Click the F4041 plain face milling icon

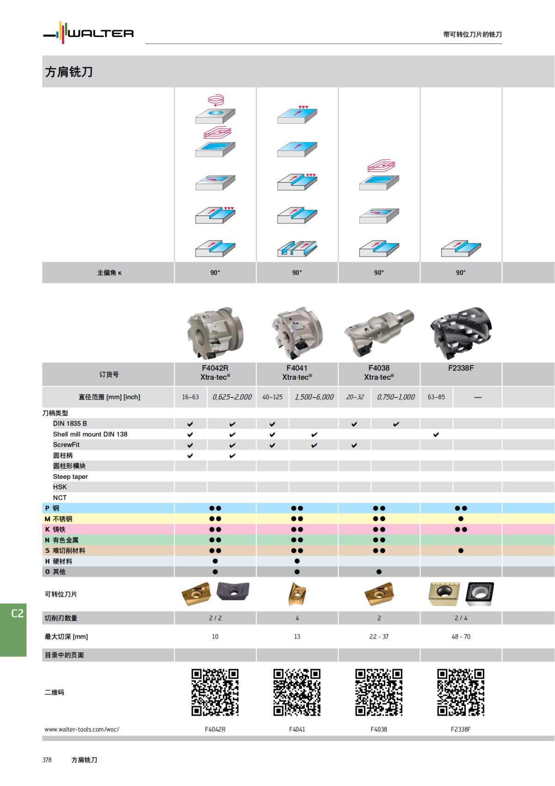pyautogui.click(x=297, y=149)
